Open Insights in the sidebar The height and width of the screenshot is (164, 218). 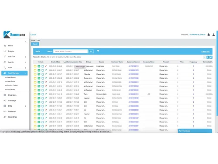pyautogui.click(x=11, y=51)
